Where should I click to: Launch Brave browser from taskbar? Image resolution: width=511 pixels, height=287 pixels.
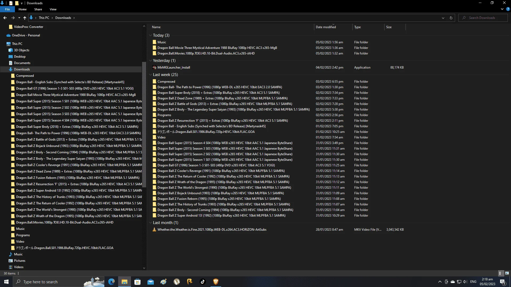tap(216, 282)
